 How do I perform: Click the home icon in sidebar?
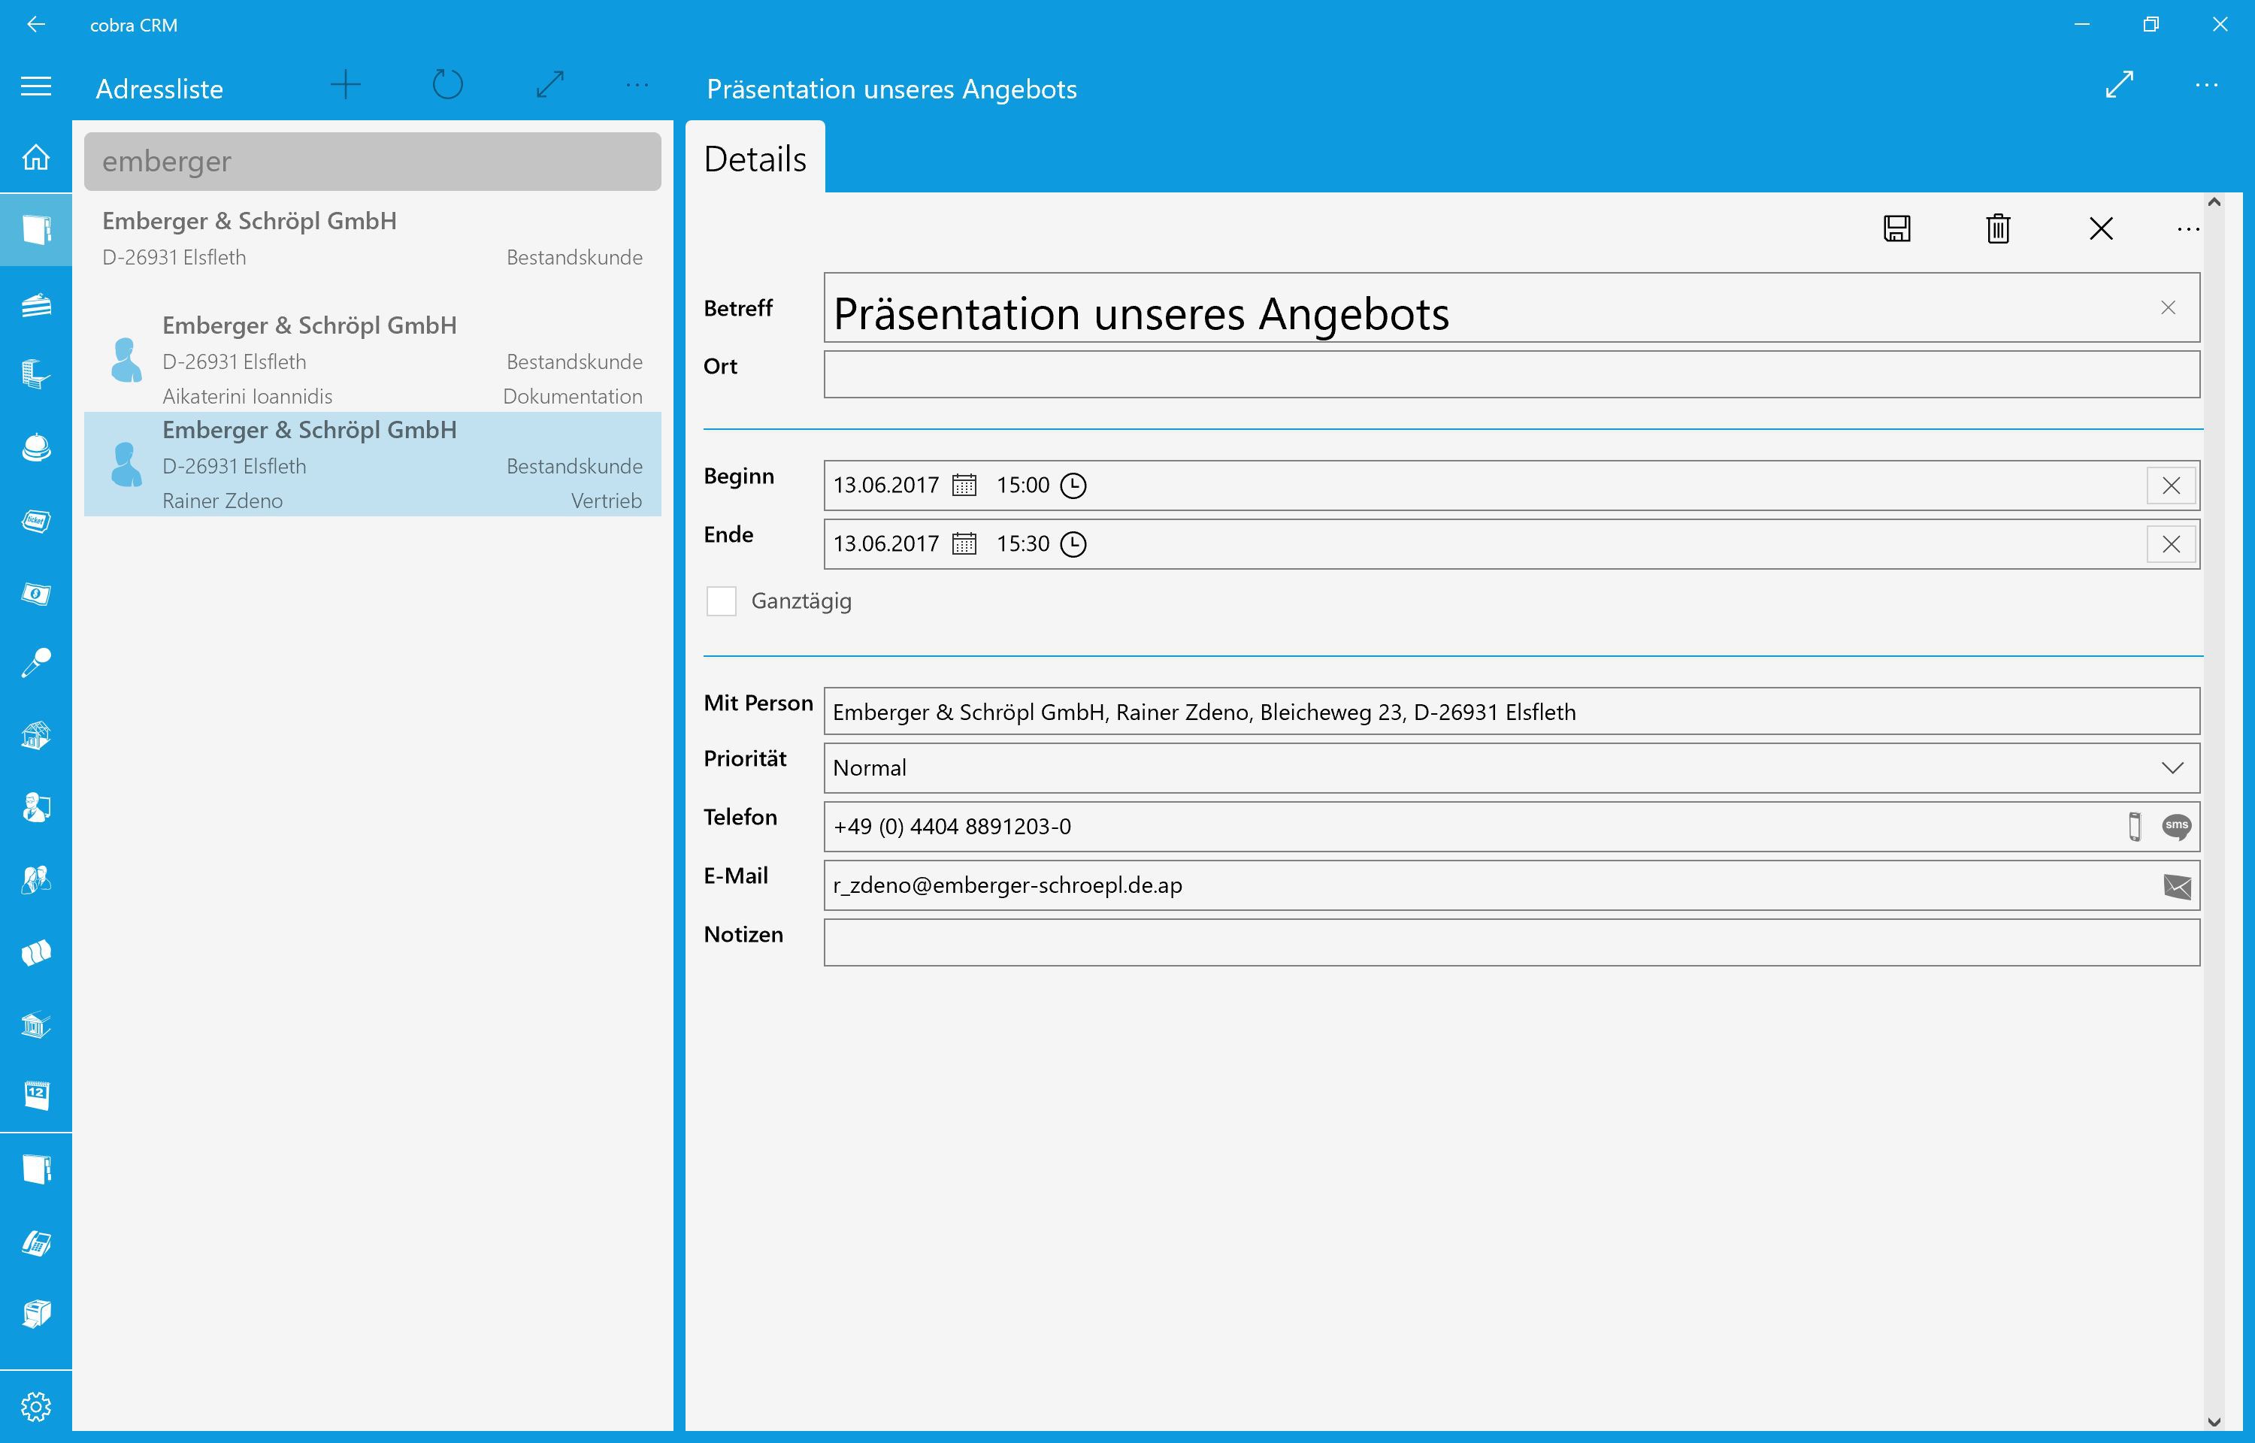35,156
